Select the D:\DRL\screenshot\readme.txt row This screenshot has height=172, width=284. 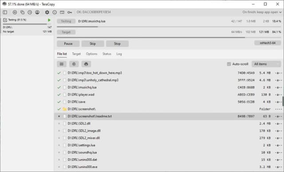(169, 116)
